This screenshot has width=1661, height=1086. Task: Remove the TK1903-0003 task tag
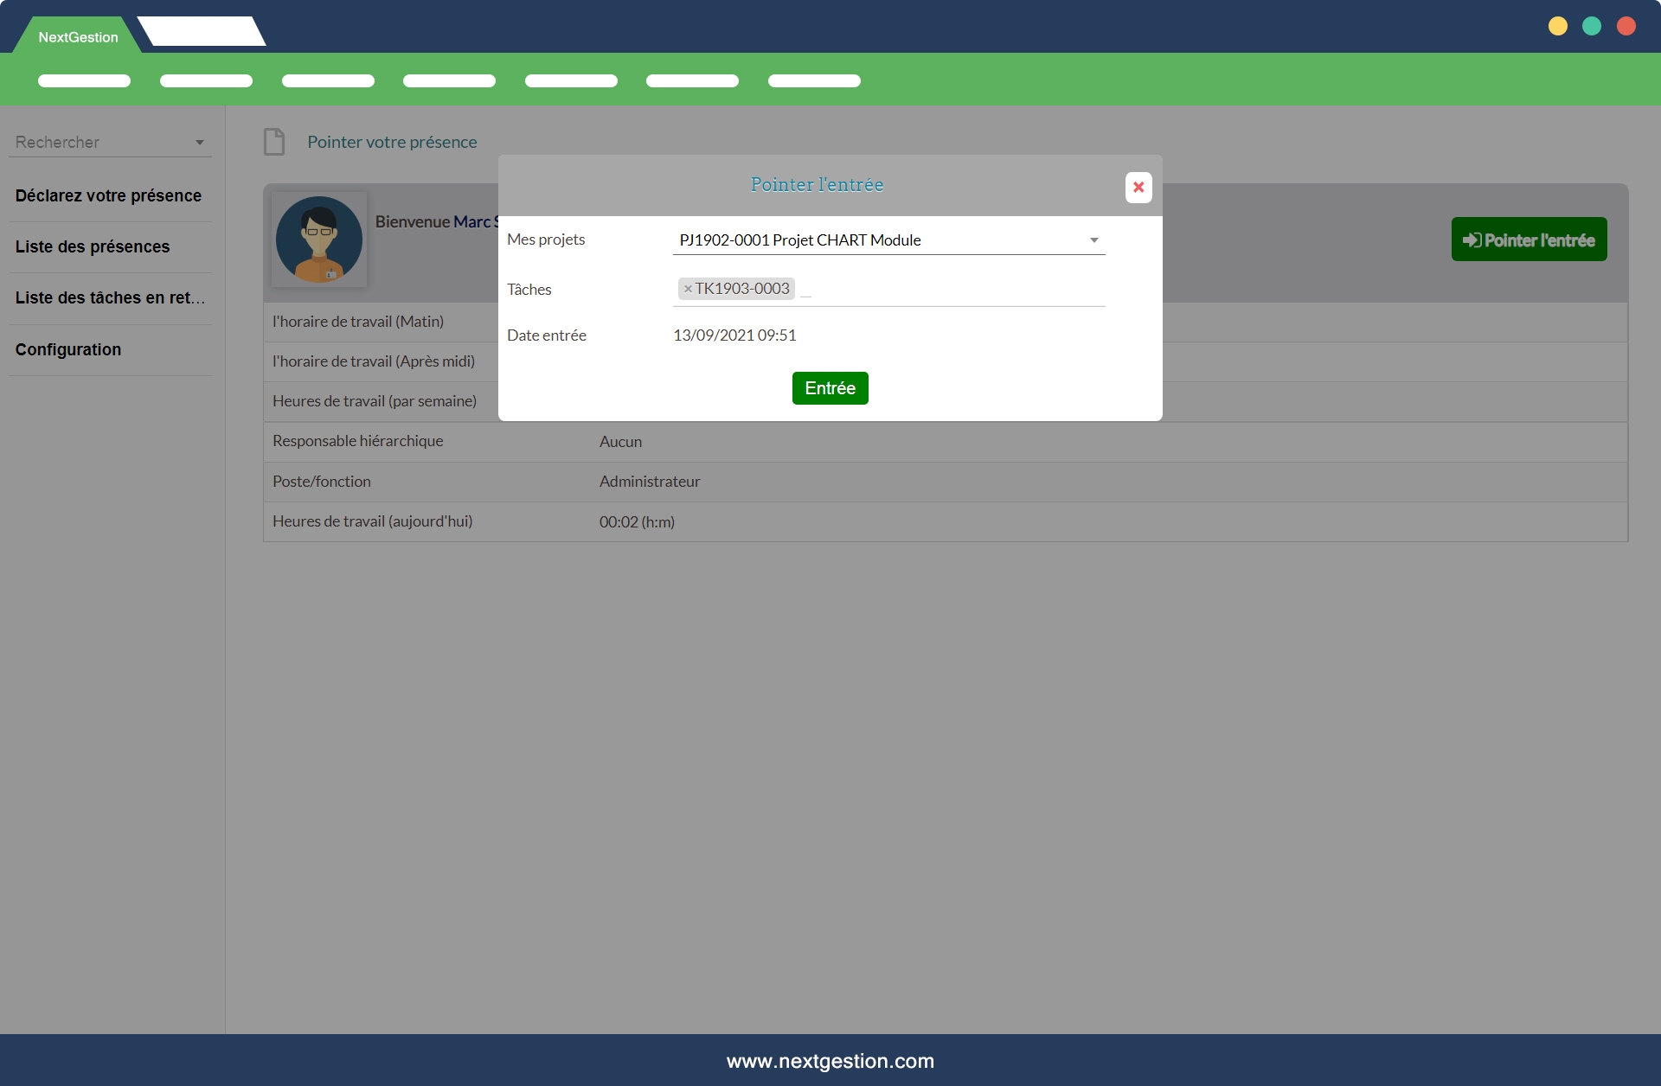point(688,289)
